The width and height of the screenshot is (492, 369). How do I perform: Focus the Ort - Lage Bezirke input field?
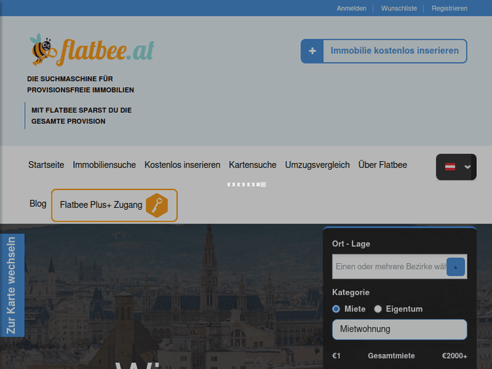pyautogui.click(x=390, y=267)
